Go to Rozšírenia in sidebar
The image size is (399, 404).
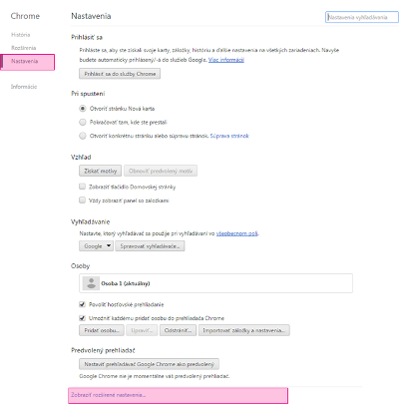[x=23, y=48]
